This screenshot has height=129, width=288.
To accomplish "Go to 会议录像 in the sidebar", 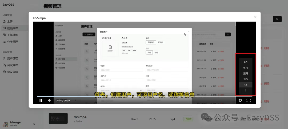I will coord(12,72).
